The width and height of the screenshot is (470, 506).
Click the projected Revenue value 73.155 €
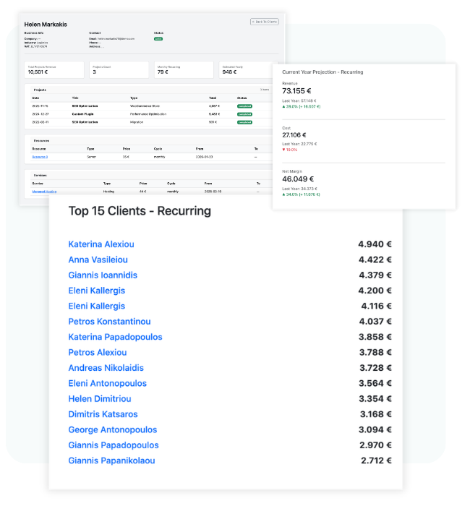(x=296, y=91)
